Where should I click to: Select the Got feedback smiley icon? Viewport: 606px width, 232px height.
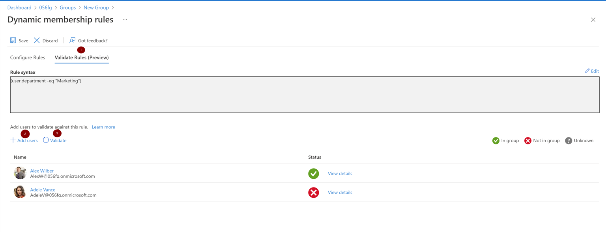click(x=72, y=40)
